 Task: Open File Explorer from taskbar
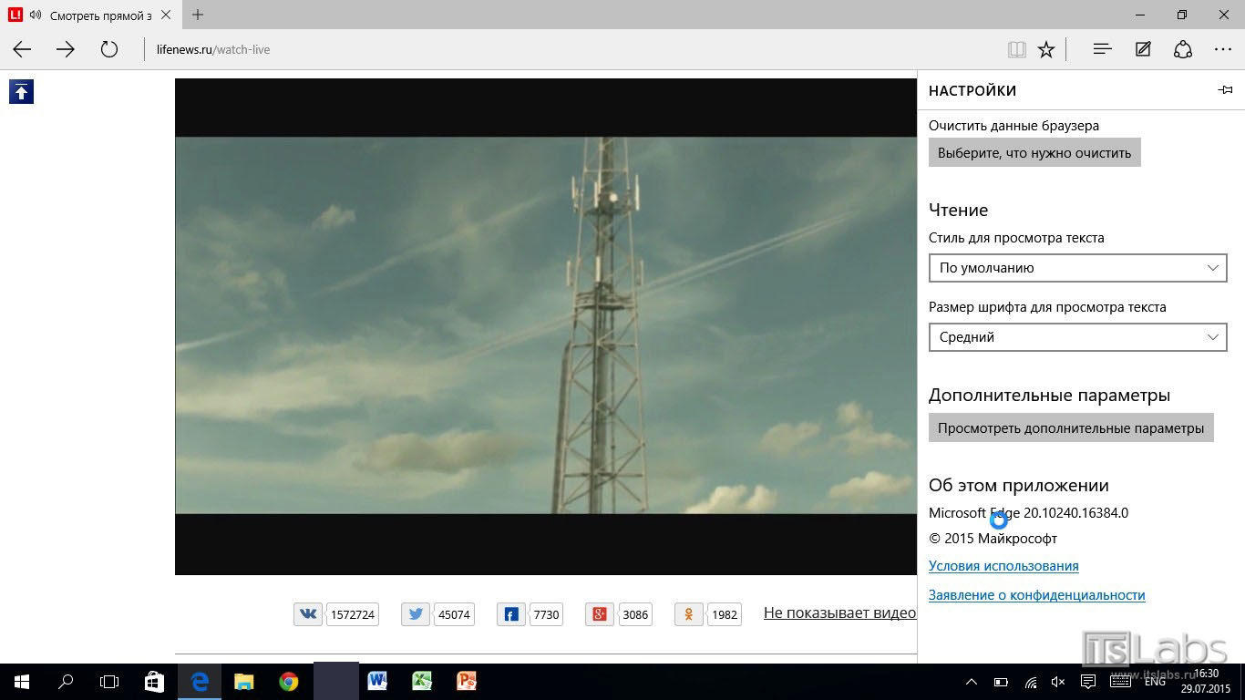pos(244,681)
